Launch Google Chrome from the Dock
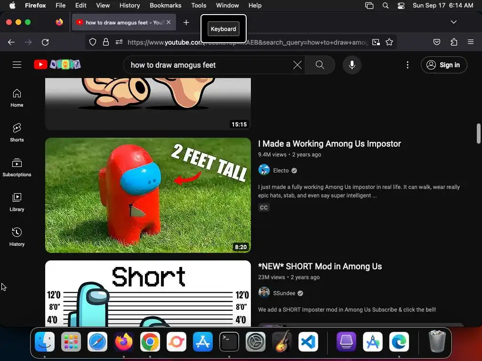This screenshot has width=482, height=361. point(150,342)
